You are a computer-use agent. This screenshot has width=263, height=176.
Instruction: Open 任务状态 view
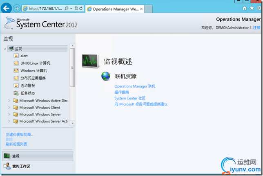coord(28,93)
